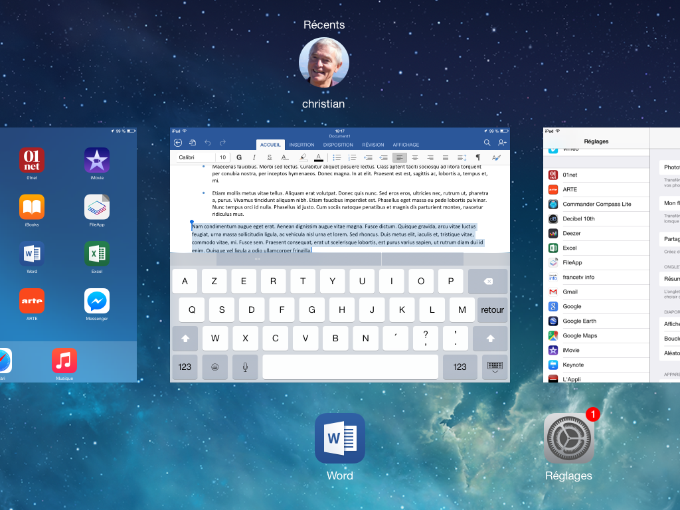Justify the text
680x510 pixels.
(446, 157)
